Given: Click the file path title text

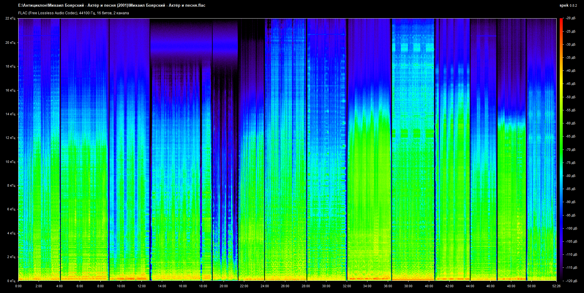Looking at the screenshot, I should coord(112,5).
